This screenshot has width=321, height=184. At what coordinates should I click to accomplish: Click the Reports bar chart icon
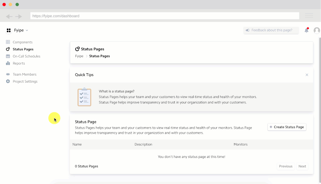8,63
